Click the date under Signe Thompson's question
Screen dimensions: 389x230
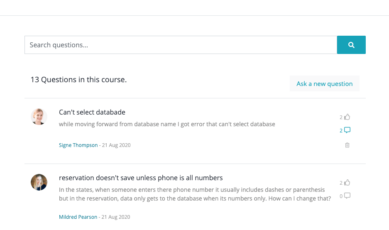[x=116, y=145]
